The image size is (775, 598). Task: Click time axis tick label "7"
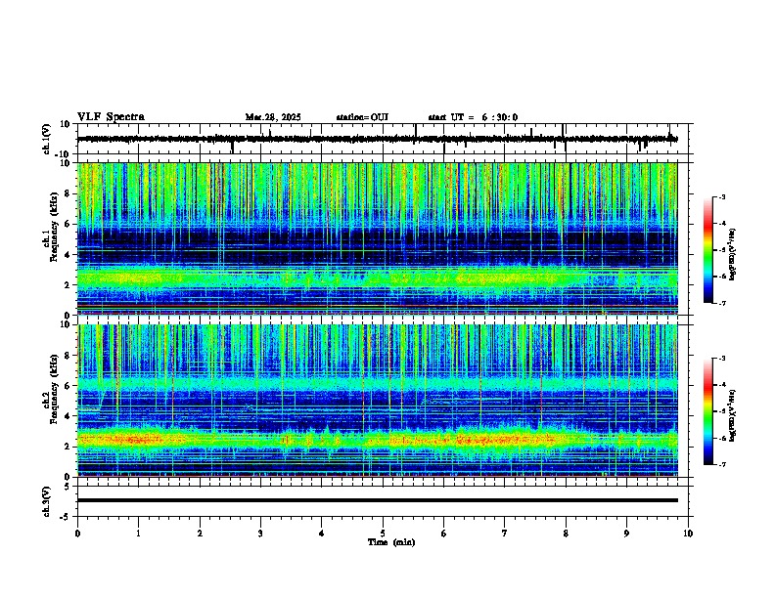505,534
